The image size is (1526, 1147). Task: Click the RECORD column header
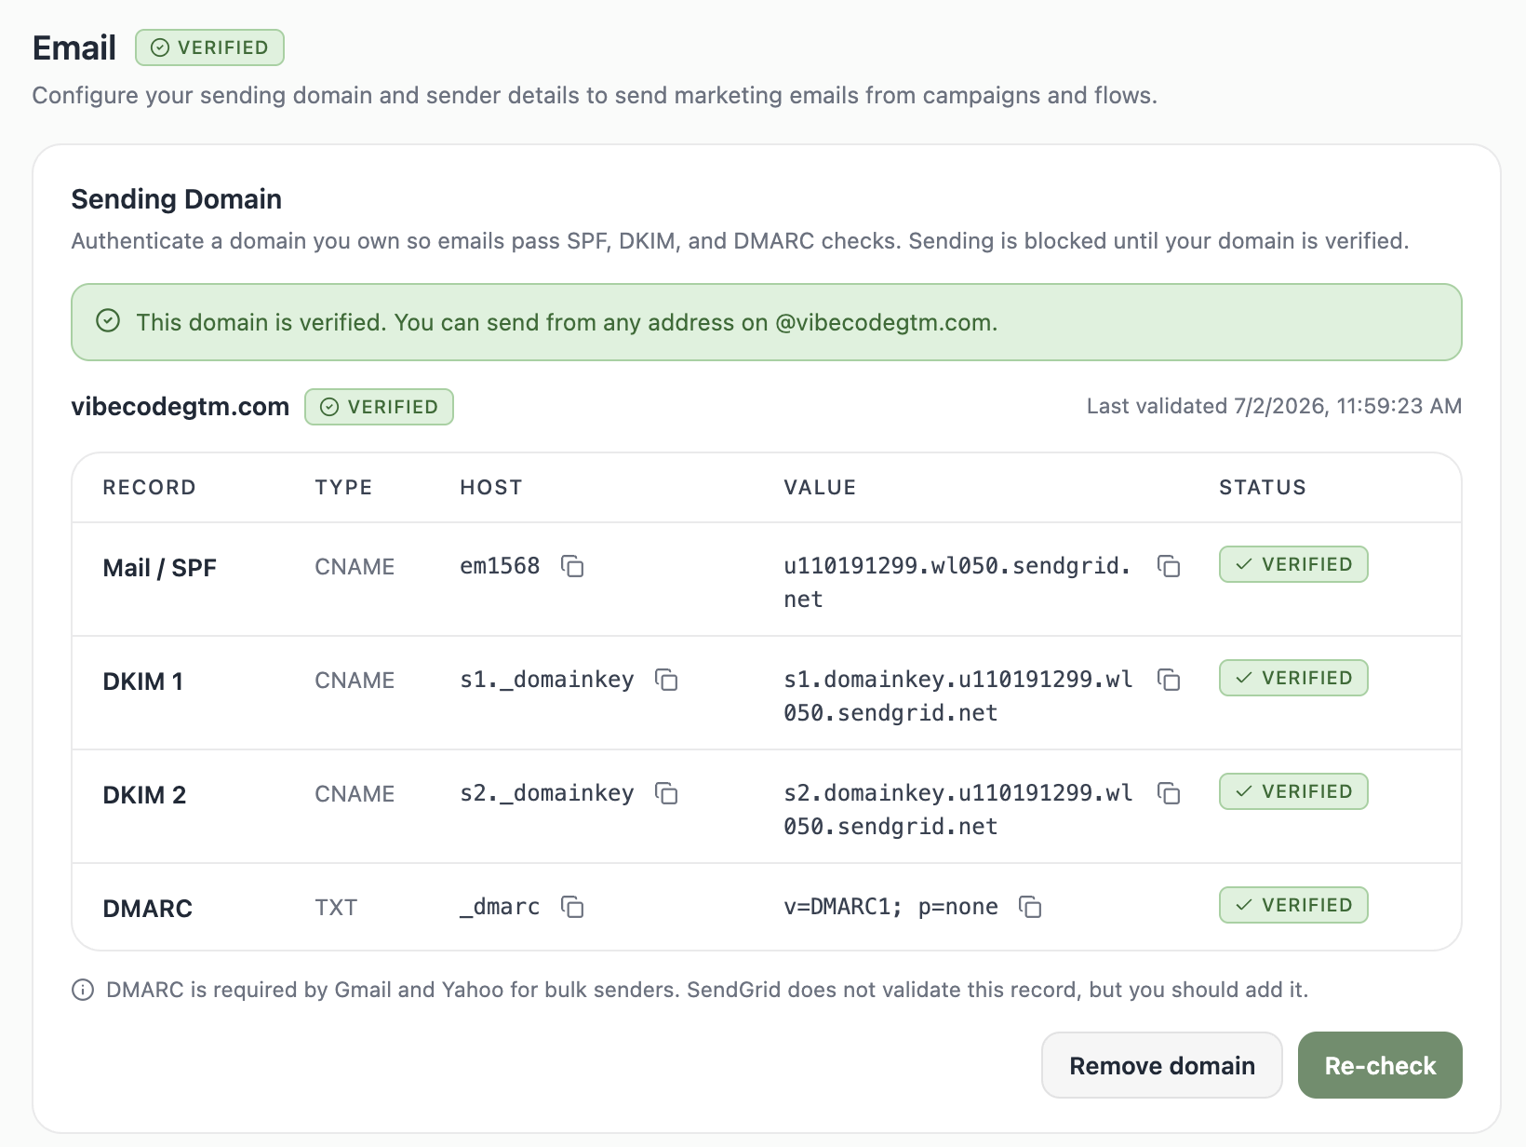coord(150,488)
